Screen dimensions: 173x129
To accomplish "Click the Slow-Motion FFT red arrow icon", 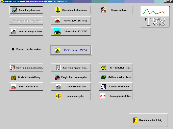I will 13,87.
